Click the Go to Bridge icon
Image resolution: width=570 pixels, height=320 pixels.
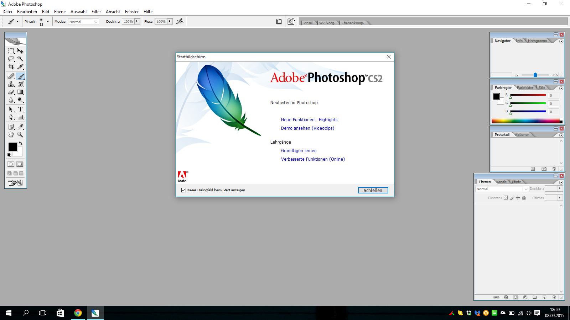291,21
